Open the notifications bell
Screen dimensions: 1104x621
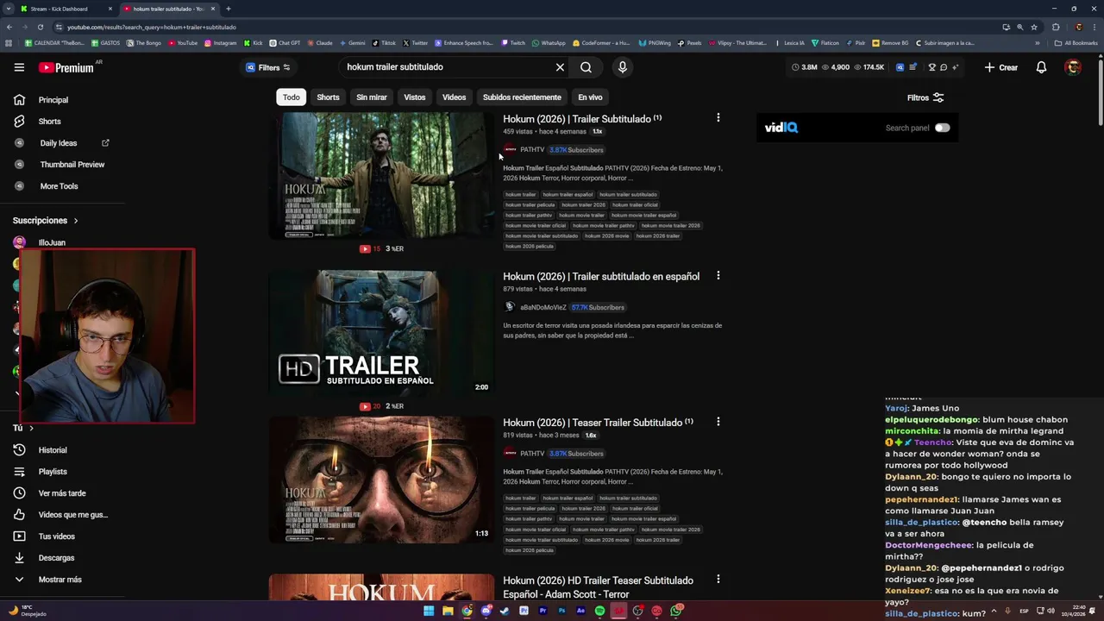point(1041,67)
